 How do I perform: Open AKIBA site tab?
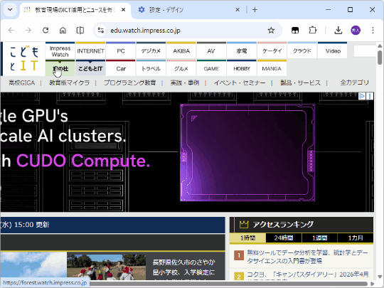pos(181,51)
